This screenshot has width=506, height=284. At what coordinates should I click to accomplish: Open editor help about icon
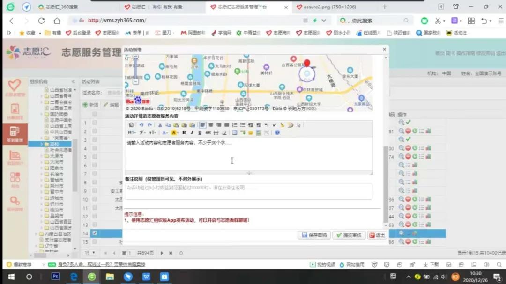point(277,132)
